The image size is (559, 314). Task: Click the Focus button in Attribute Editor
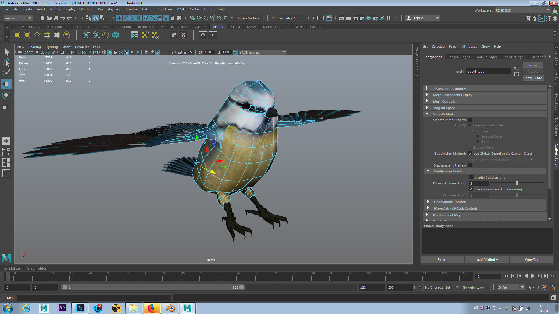(533, 65)
